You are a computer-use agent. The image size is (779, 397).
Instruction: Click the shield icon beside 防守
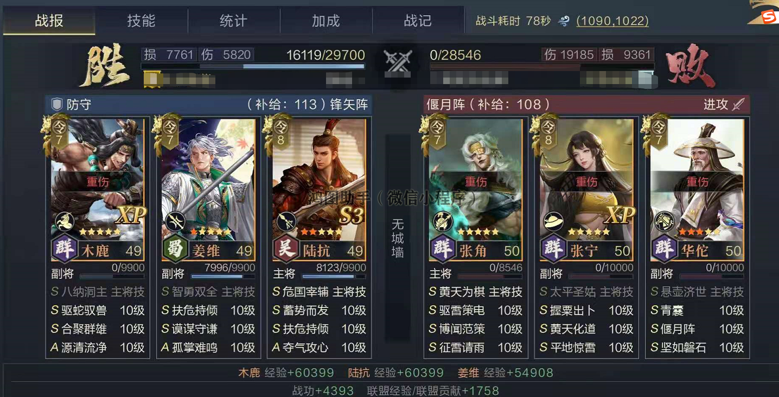(x=57, y=105)
